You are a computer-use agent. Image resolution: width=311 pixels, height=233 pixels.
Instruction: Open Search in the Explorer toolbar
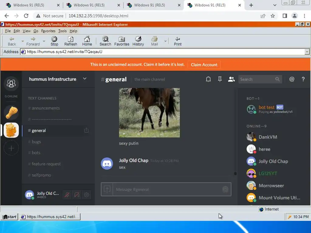click(105, 41)
